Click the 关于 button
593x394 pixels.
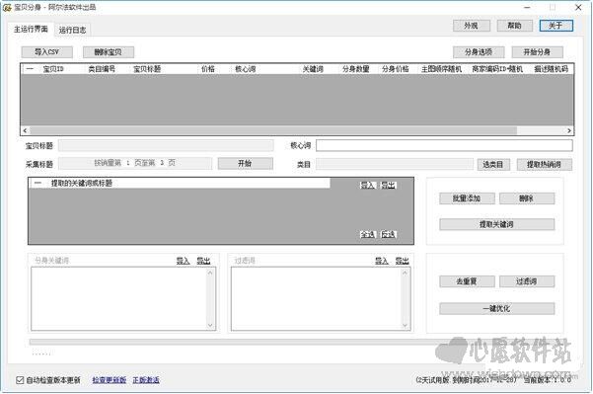pyautogui.click(x=556, y=26)
